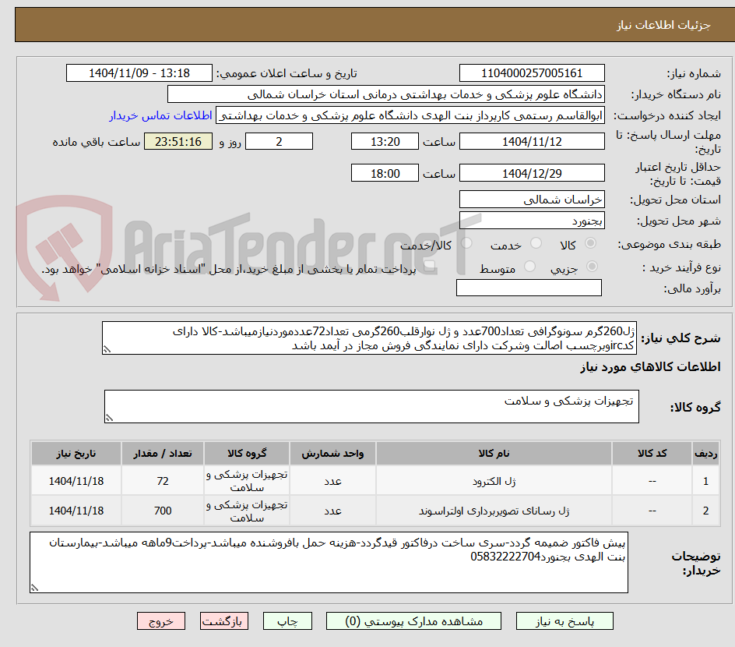This screenshot has width=735, height=647.
Task: Click the کد کالا column header
Action: pos(652,453)
